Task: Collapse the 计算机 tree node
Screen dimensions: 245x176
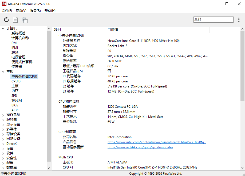Action: pos(3,29)
